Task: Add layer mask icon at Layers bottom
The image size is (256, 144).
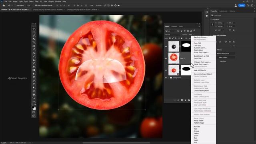Action: 182,100
